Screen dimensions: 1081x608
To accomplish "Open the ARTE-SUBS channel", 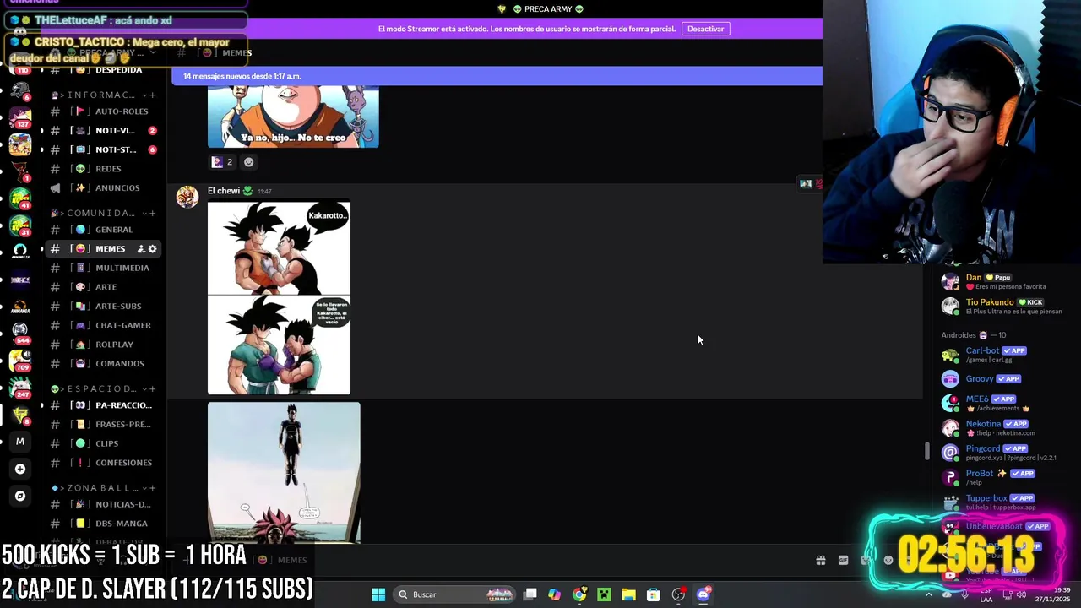I will [x=103, y=306].
